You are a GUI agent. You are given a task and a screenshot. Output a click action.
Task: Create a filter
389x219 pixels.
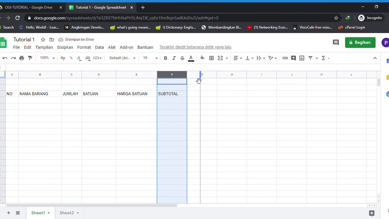tap(310, 58)
